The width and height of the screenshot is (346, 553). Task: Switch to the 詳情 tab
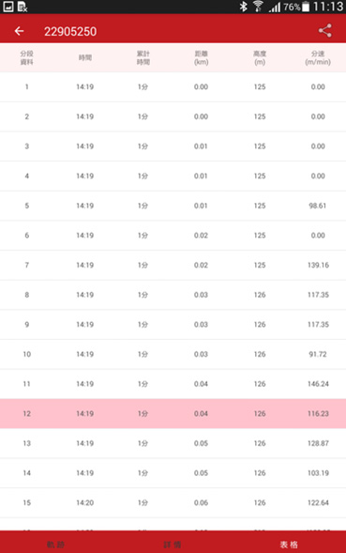(x=173, y=545)
